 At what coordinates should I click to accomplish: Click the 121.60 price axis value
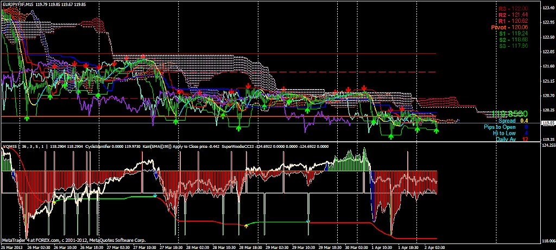(548, 66)
